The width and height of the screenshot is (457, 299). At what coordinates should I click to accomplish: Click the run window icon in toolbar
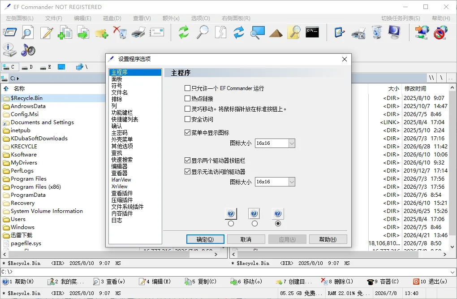click(x=9, y=32)
